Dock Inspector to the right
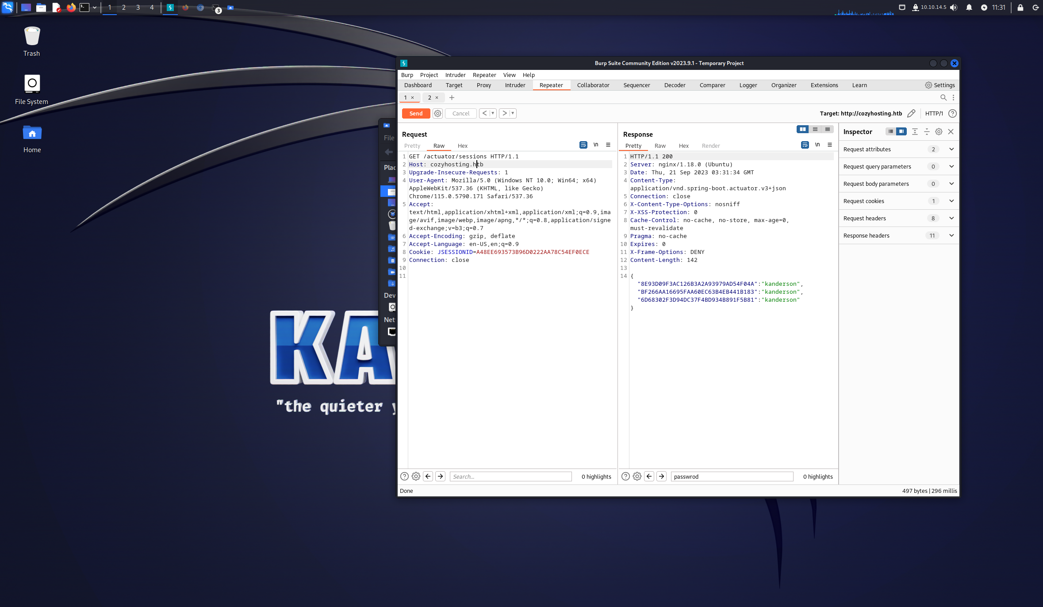This screenshot has height=607, width=1043. click(x=901, y=131)
